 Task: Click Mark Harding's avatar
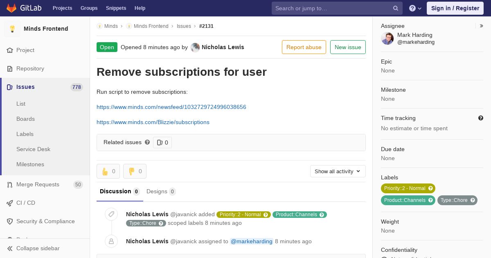click(387, 38)
